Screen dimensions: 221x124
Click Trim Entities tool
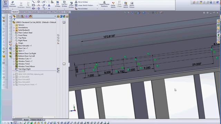pyautogui.click(x=58, y=4)
